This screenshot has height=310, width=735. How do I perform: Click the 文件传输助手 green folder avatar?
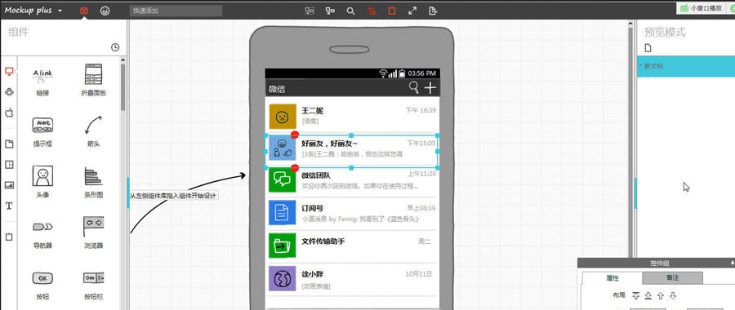click(x=283, y=245)
